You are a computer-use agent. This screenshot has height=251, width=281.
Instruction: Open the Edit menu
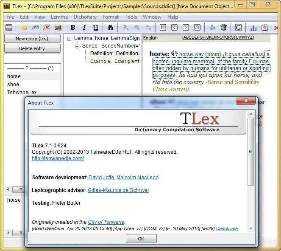(24, 17)
